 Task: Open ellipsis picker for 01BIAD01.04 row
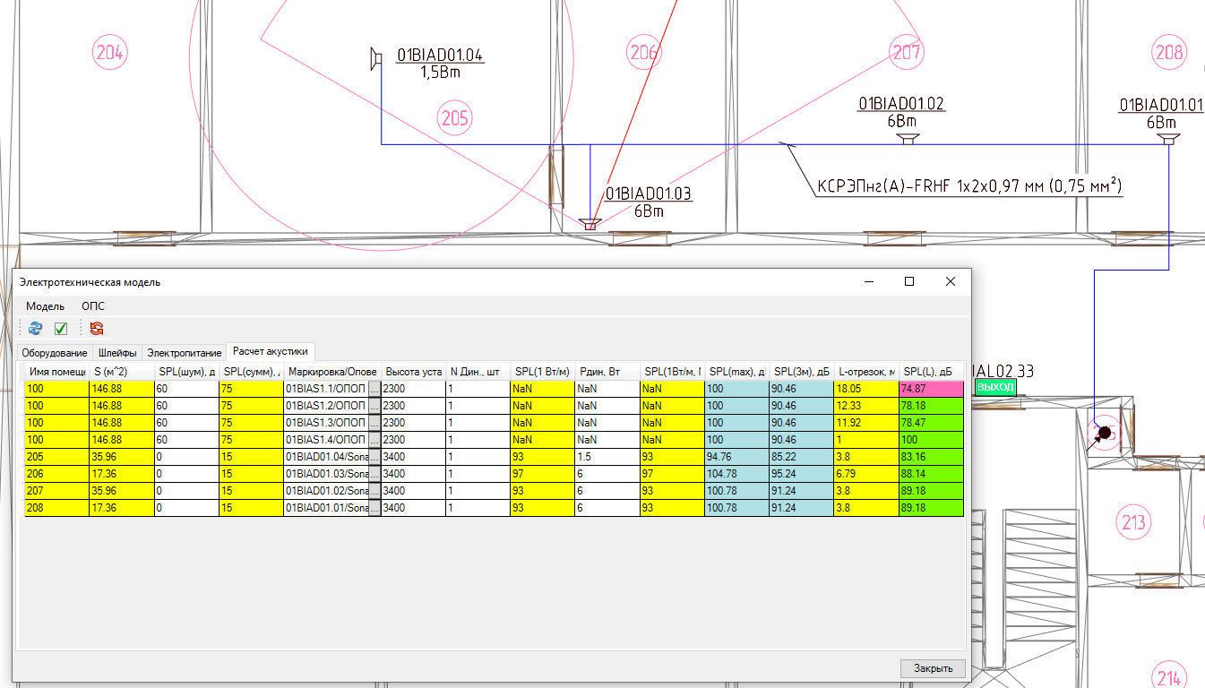(x=374, y=457)
